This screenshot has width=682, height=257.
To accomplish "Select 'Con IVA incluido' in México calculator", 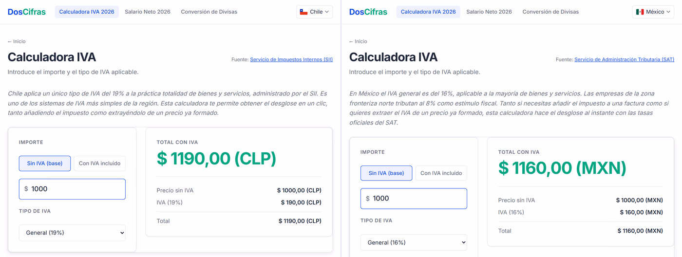I will (x=441, y=173).
